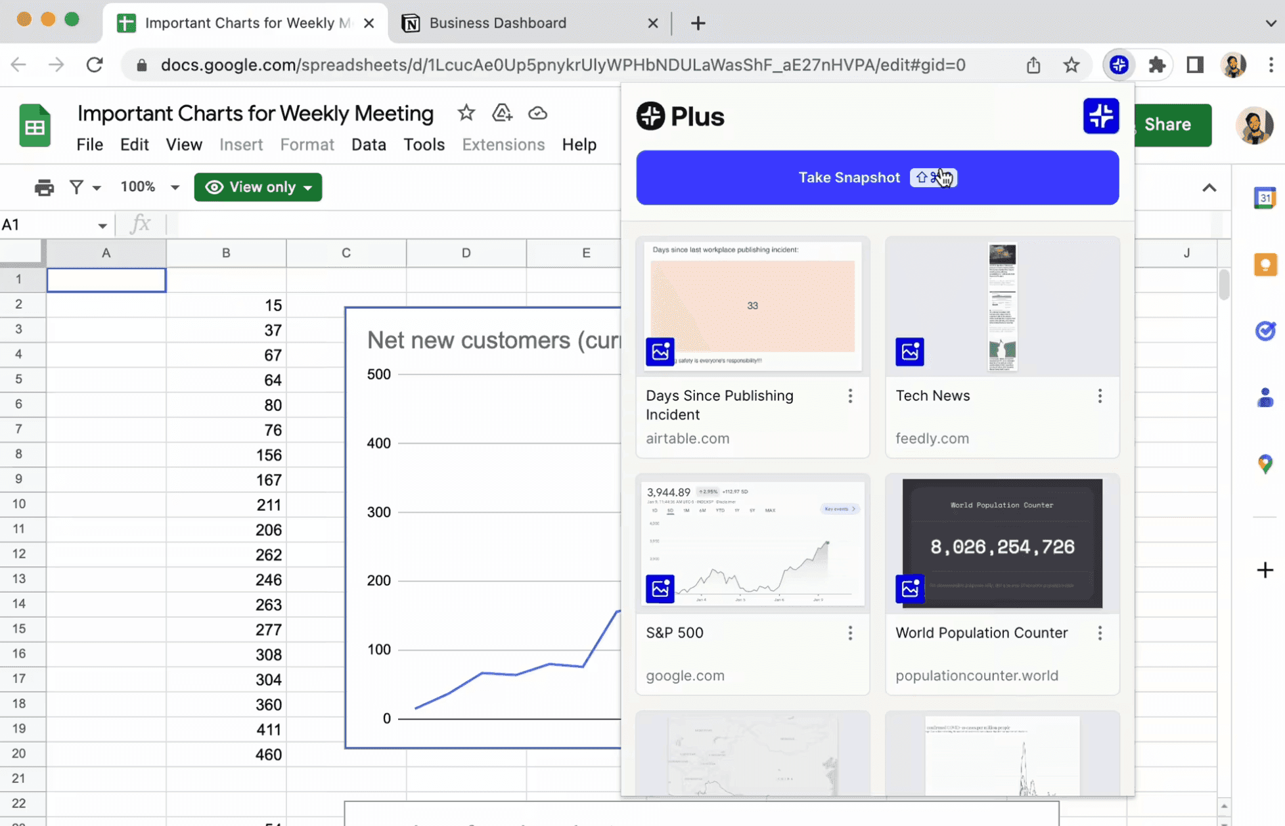Close the Important Charts tab
Screen dimensions: 1285x826
point(369,24)
